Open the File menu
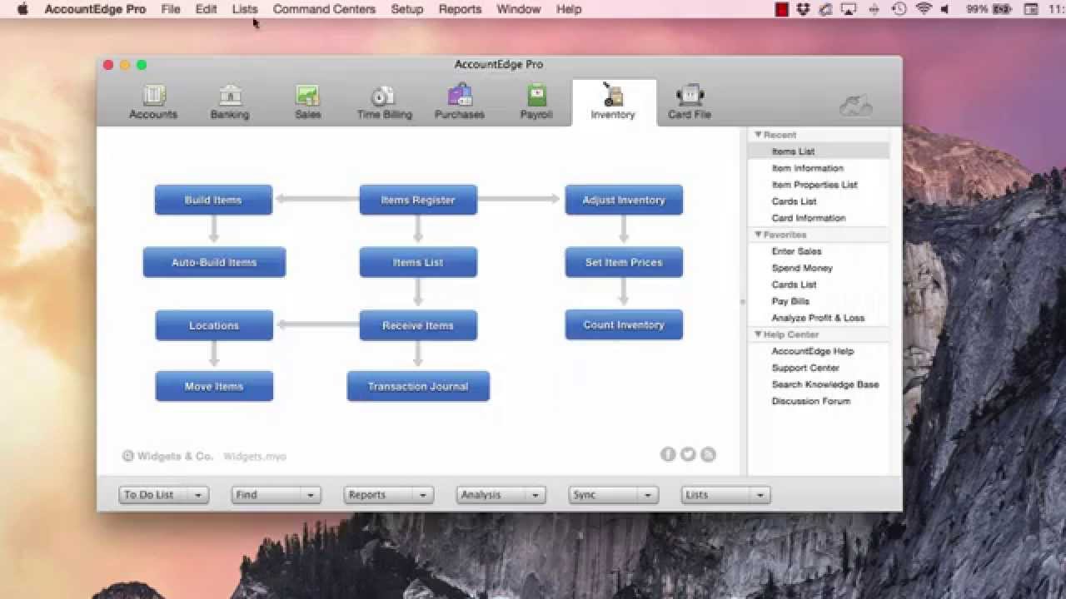This screenshot has width=1066, height=599. click(171, 9)
